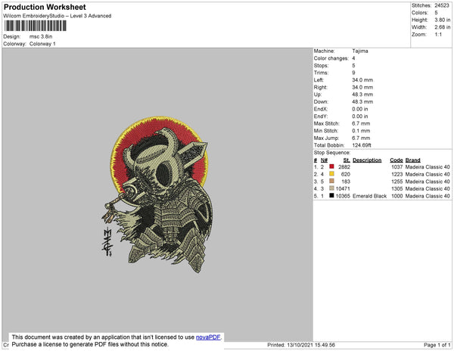The image size is (454, 351).
Task: Click the 'Page 1 of 1' footer text
Action: pos(437,345)
